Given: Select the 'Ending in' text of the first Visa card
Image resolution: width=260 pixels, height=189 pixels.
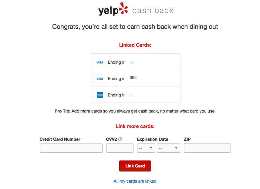Looking at the screenshot, I should pyautogui.click(x=116, y=62).
